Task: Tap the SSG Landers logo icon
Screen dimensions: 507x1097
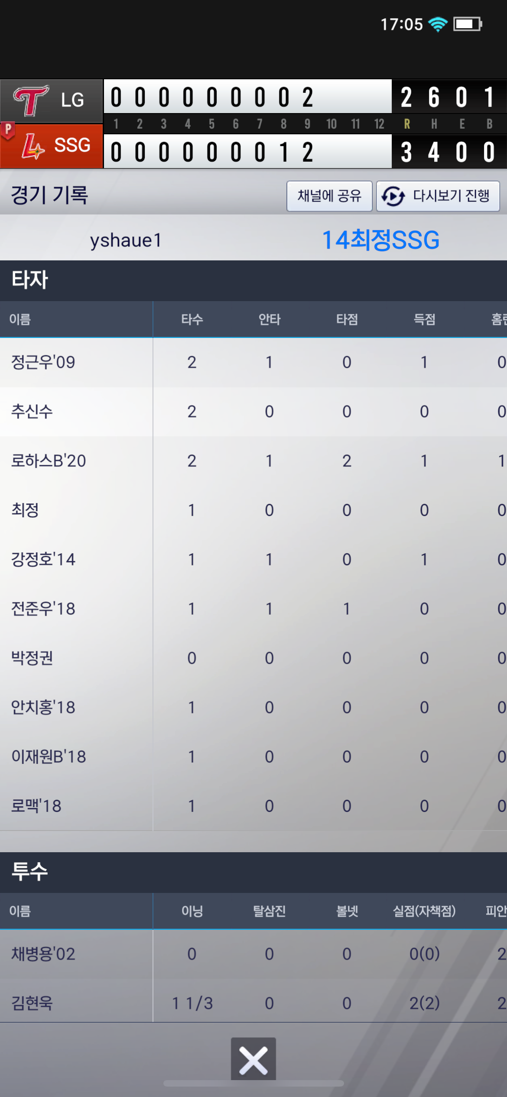Action: 33,146
